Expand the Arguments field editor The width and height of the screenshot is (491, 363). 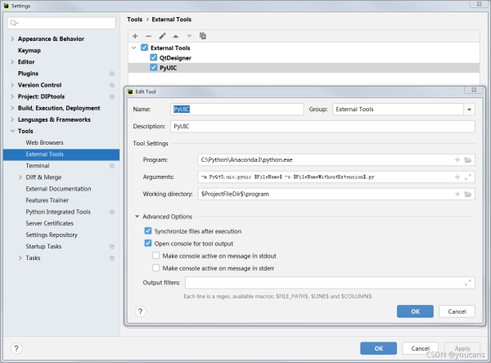pyautogui.click(x=468, y=177)
